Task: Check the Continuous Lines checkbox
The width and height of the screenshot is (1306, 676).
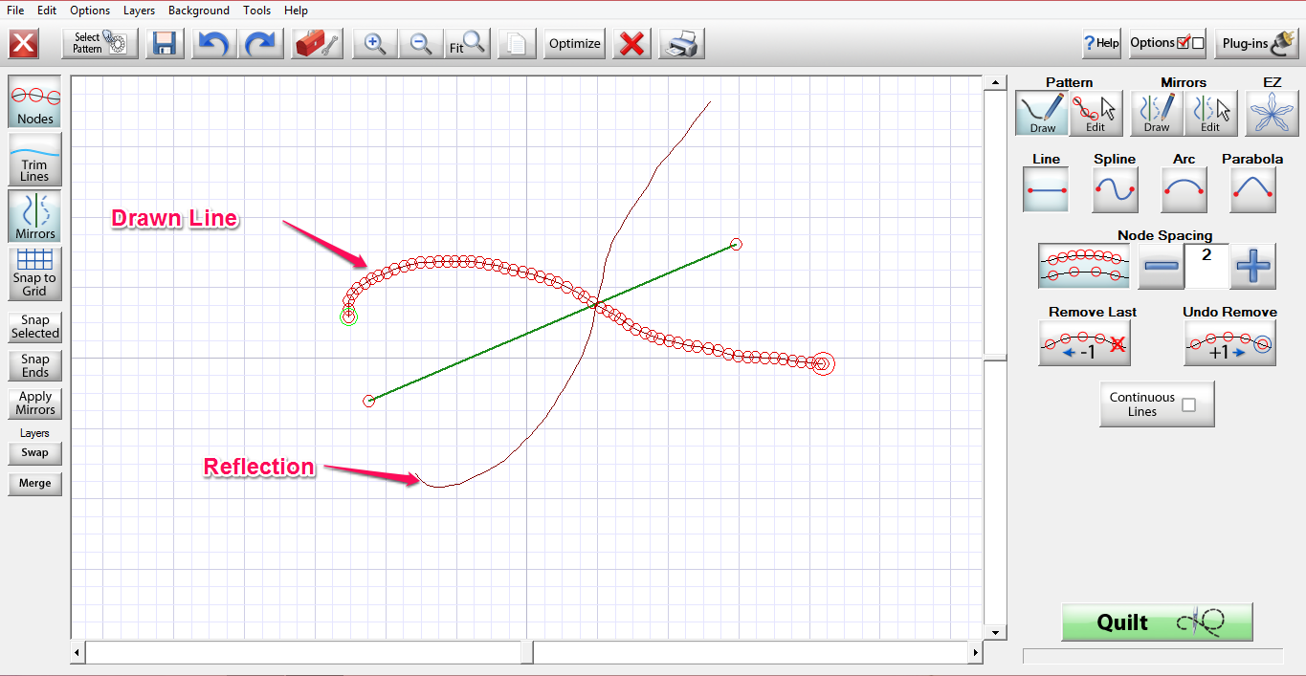Action: [1188, 404]
